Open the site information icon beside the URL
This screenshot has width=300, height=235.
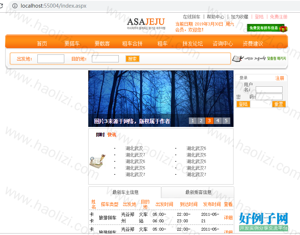click(15, 6)
